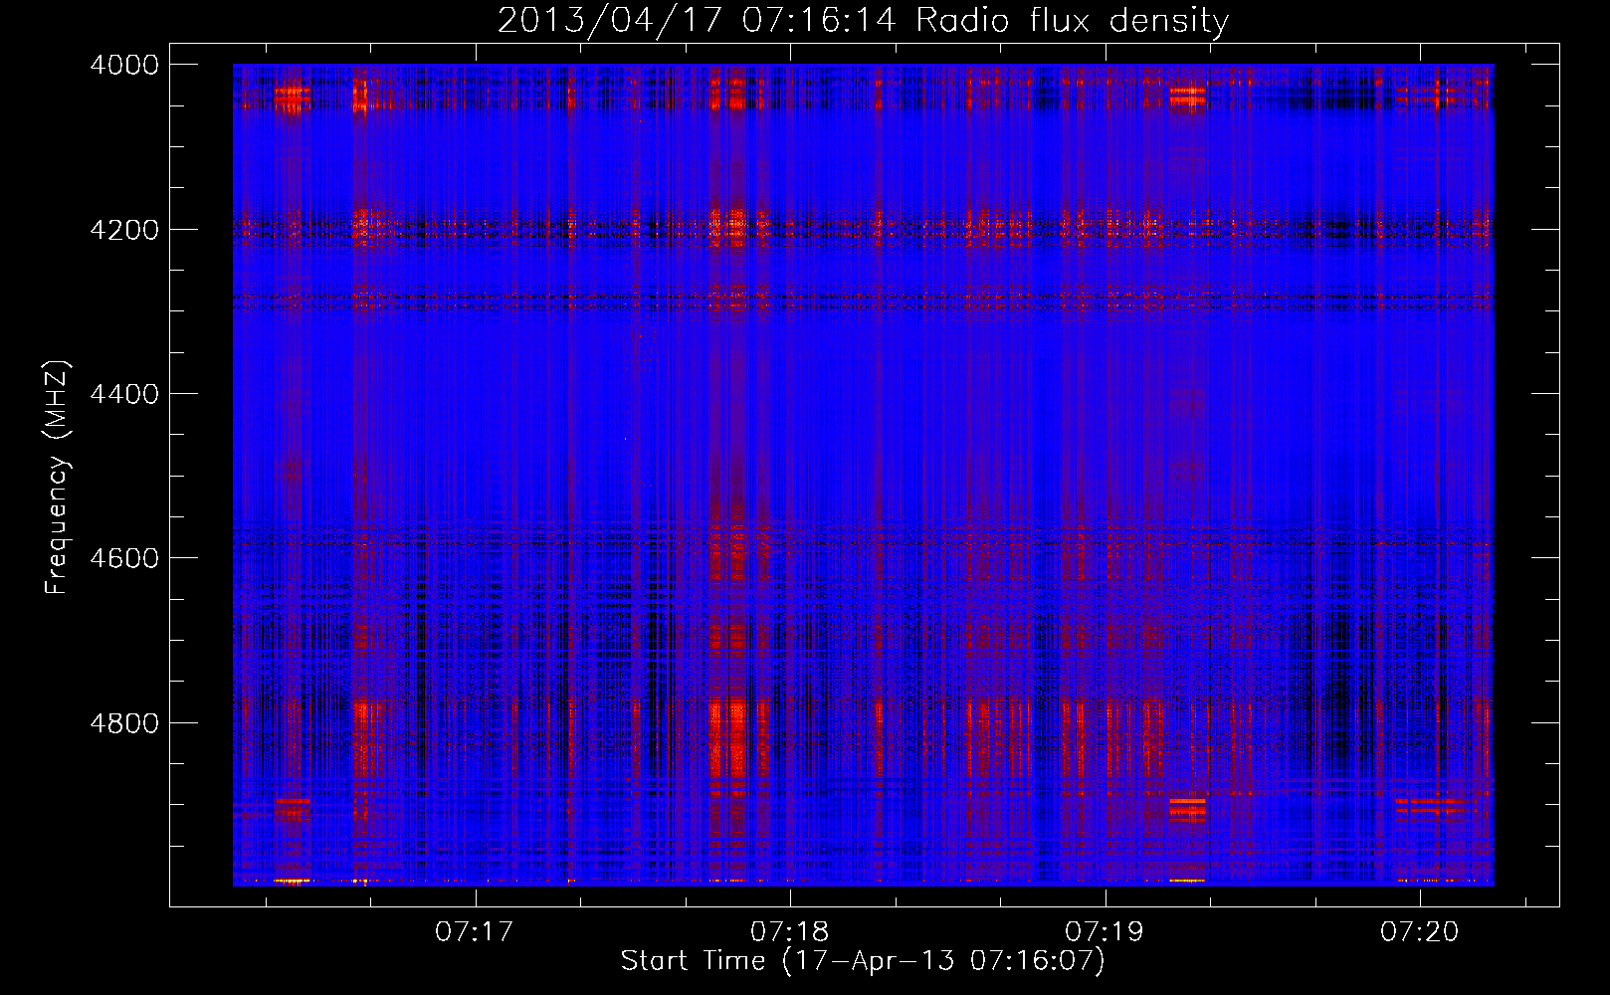Image resolution: width=1610 pixels, height=995 pixels.
Task: Pick the 4600 frequency tick label
Action: tap(124, 558)
